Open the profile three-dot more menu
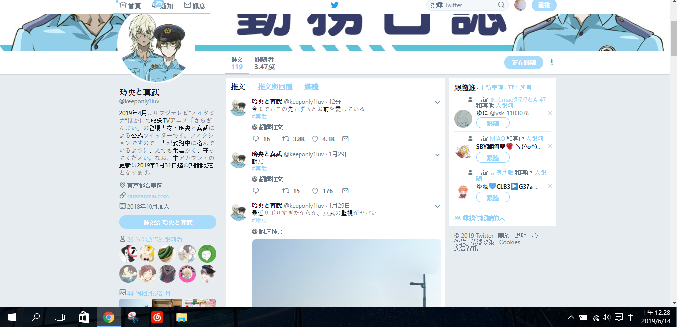 pos(552,63)
